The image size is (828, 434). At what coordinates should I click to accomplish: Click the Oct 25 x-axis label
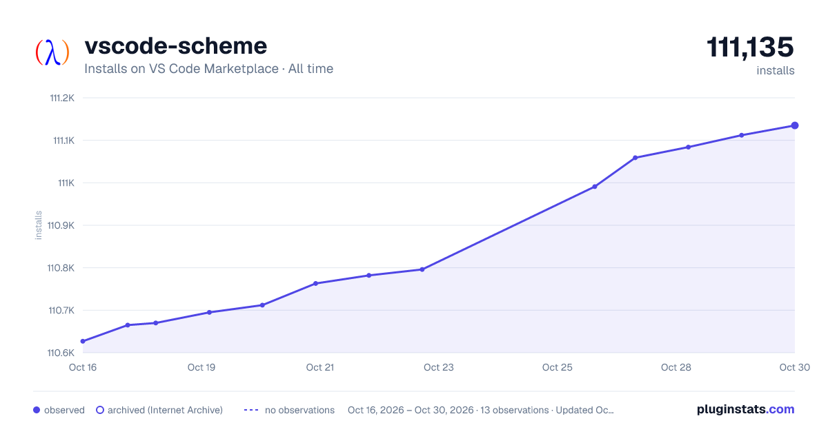tap(558, 367)
